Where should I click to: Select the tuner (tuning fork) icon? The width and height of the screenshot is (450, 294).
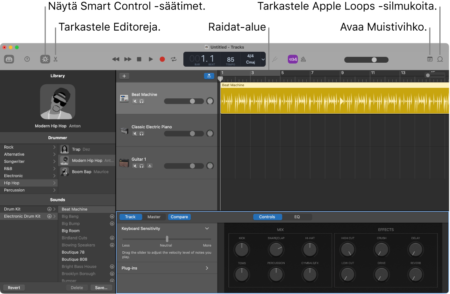coord(274,59)
